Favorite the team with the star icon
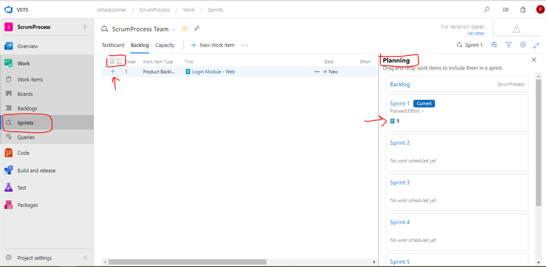This screenshot has height=267, width=546. click(185, 29)
